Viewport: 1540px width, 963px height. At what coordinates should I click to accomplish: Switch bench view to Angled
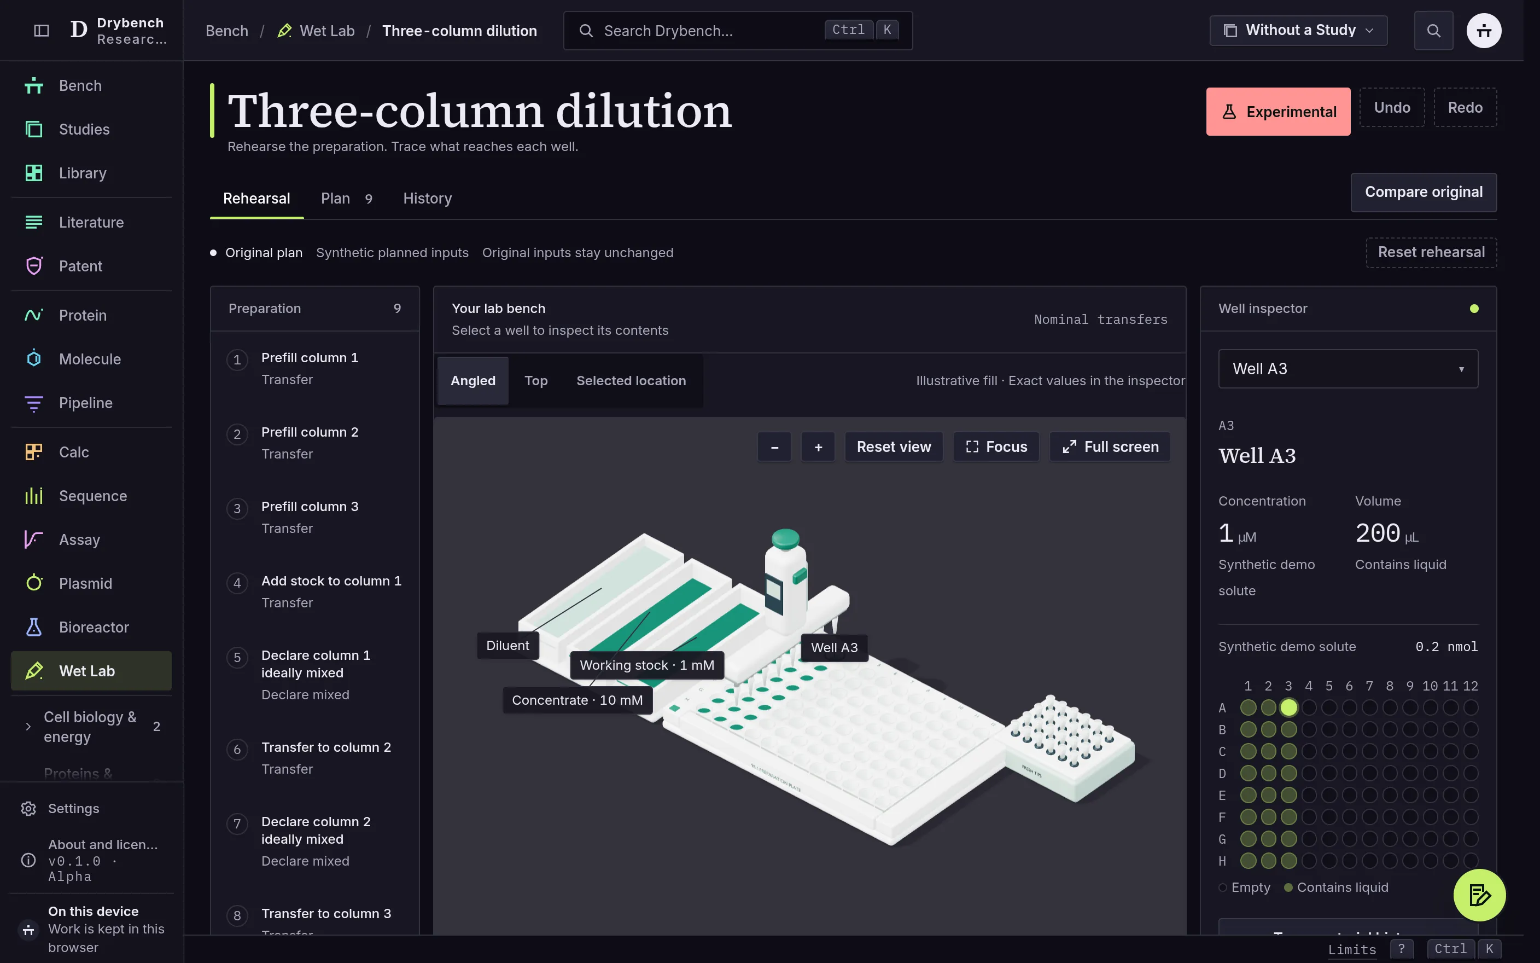473,381
